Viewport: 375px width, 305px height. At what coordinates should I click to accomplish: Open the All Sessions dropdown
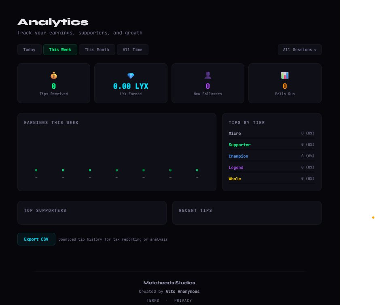tap(299, 49)
